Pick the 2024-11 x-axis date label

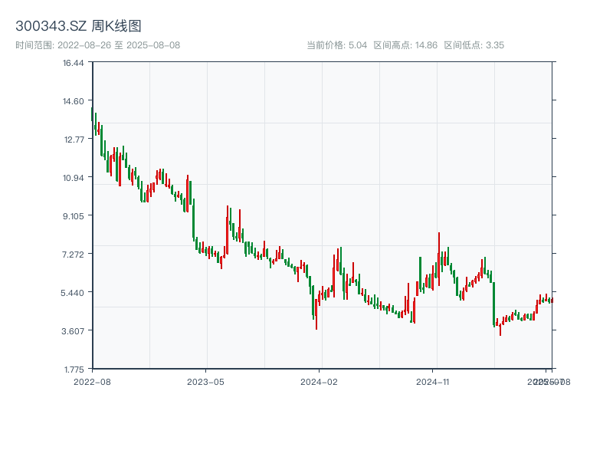434,381
